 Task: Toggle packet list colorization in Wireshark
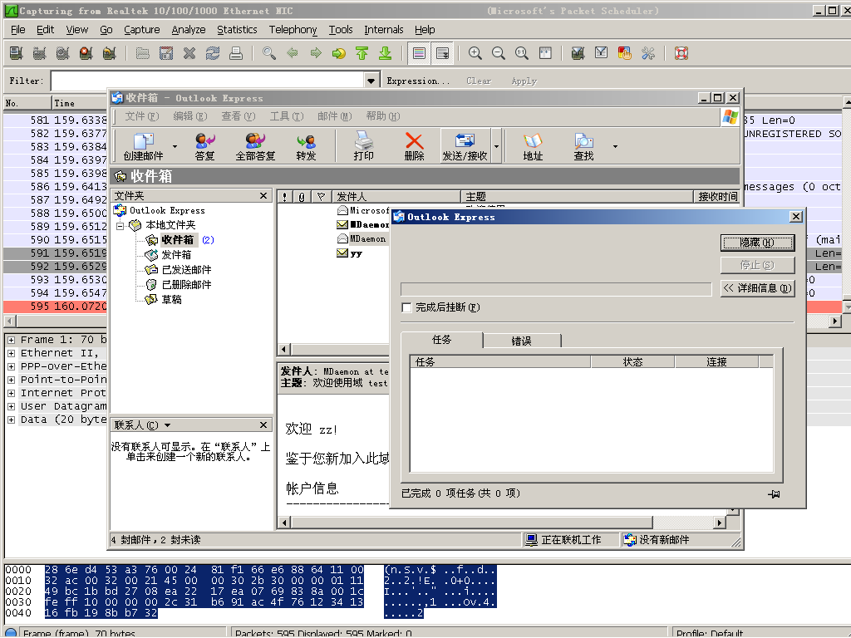pos(419,53)
